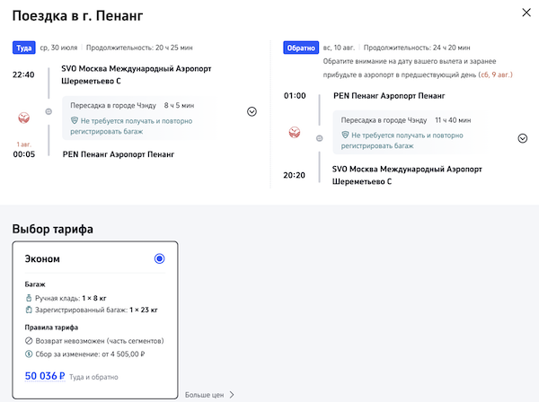Click the shield icon in outbound baggage note
539x402 pixels.
coord(75,120)
